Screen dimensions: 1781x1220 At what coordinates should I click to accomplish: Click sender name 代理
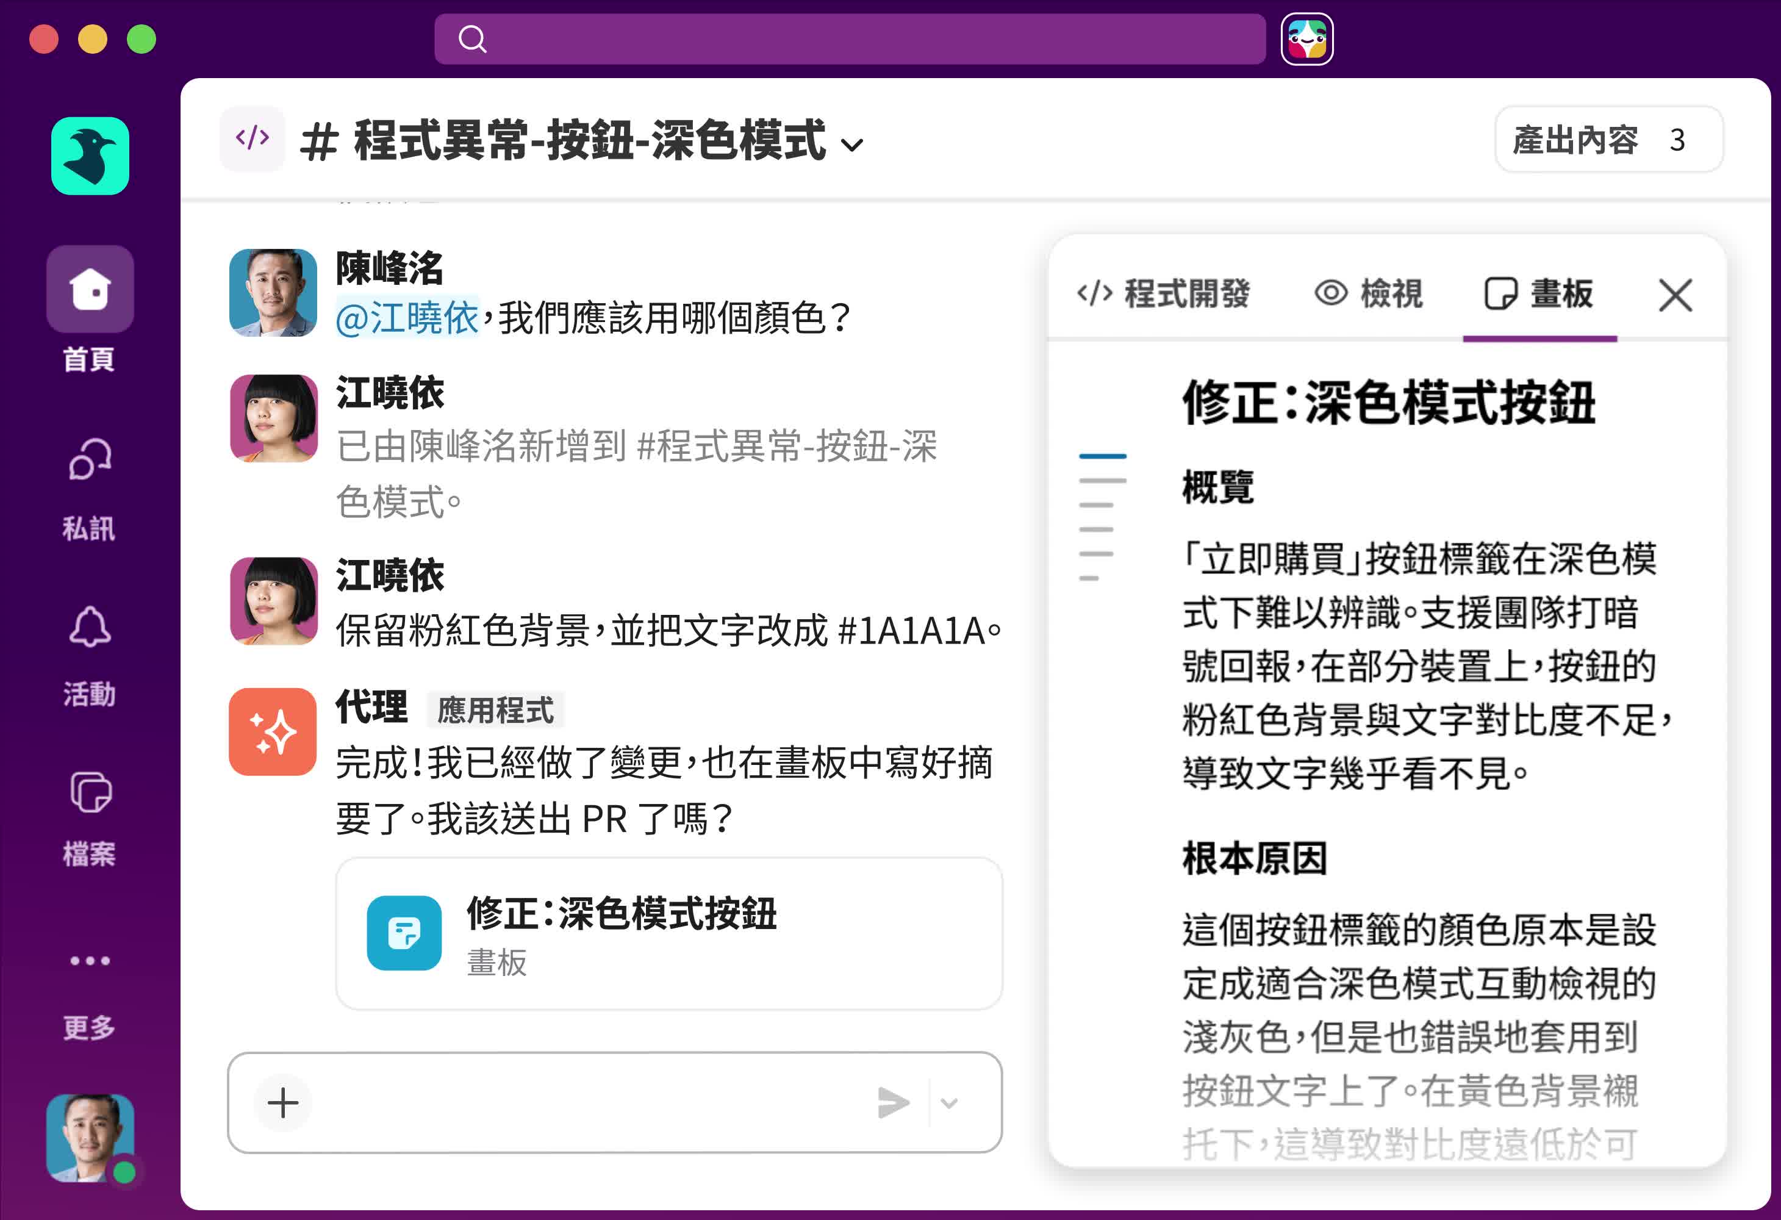(371, 706)
